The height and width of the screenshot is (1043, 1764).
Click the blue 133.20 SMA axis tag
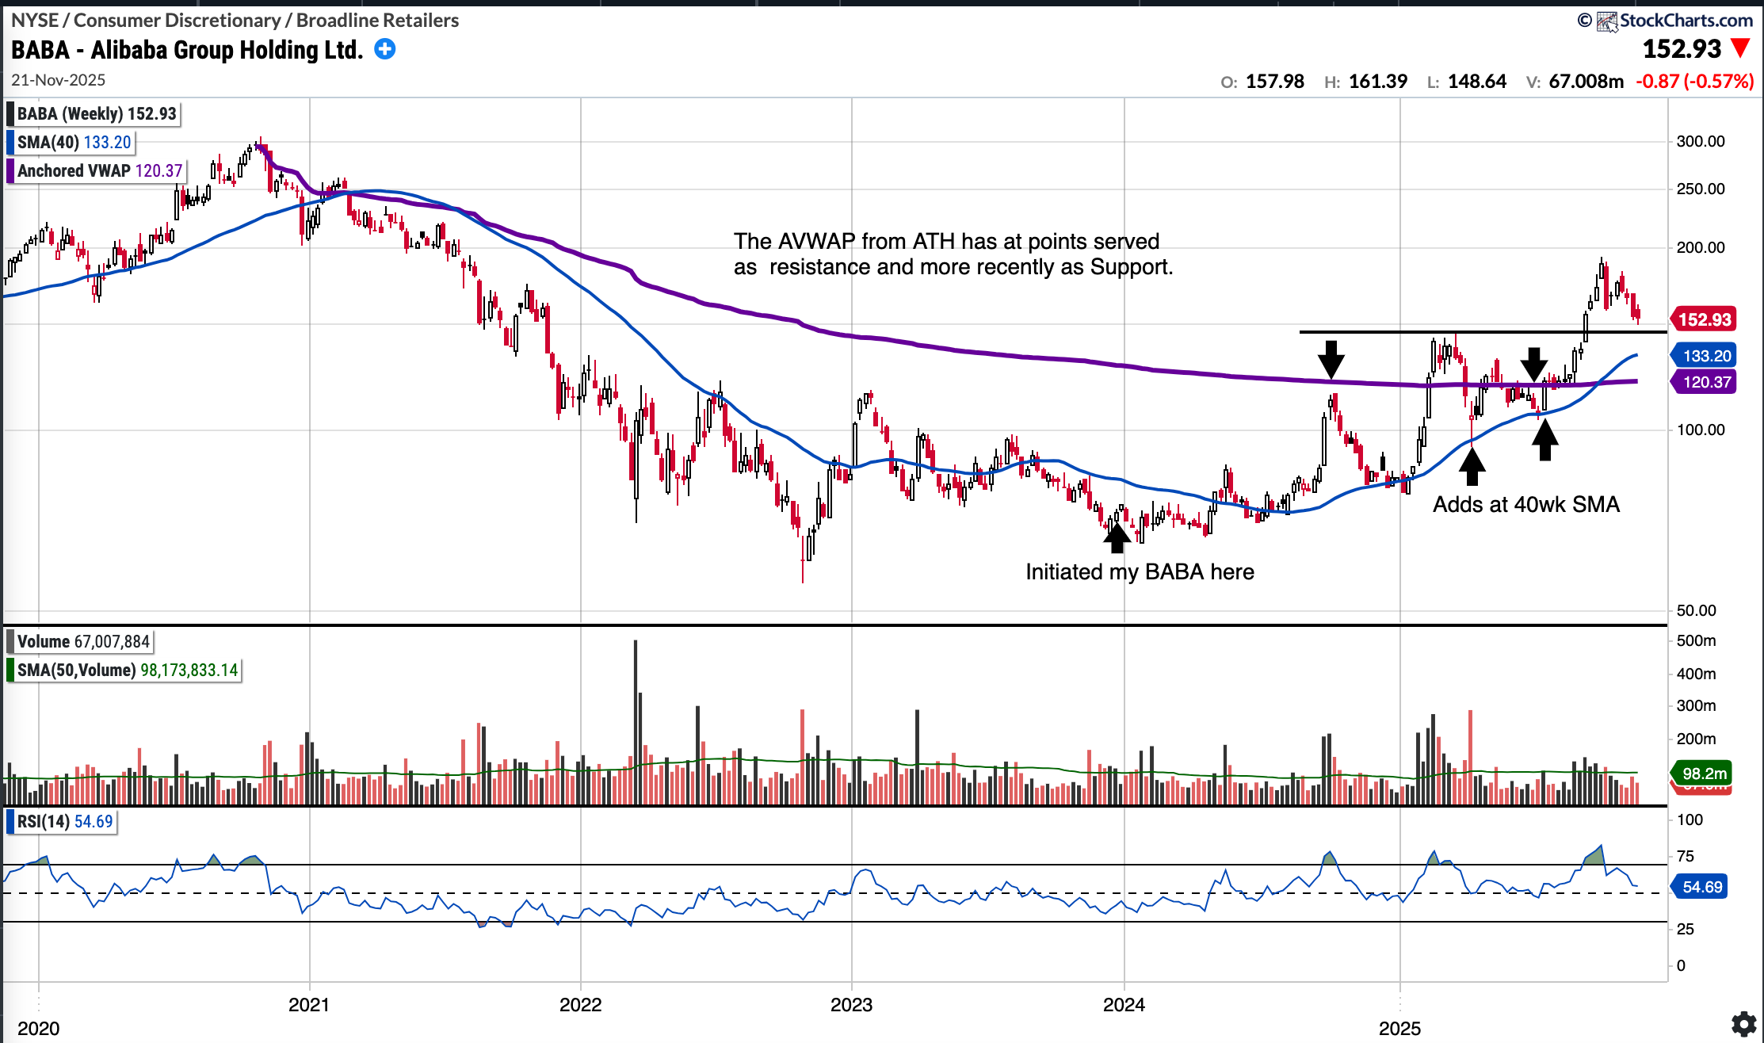click(1705, 356)
